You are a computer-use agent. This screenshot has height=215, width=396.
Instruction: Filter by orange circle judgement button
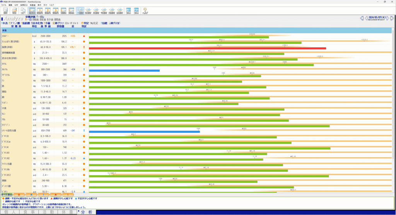(x=19, y=195)
